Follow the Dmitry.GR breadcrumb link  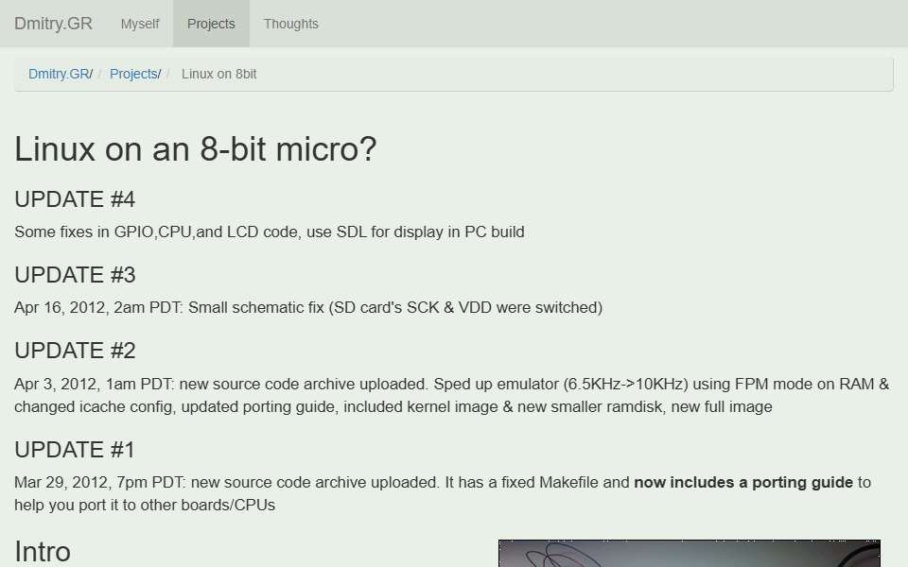coord(59,74)
